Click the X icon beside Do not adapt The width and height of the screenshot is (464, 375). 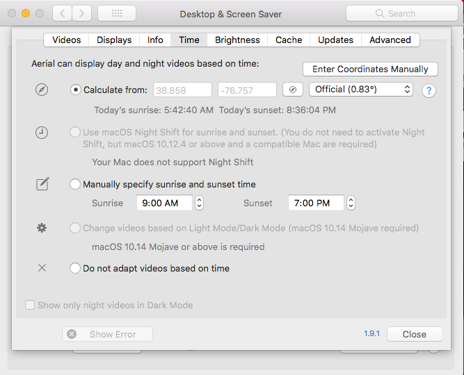[42, 268]
